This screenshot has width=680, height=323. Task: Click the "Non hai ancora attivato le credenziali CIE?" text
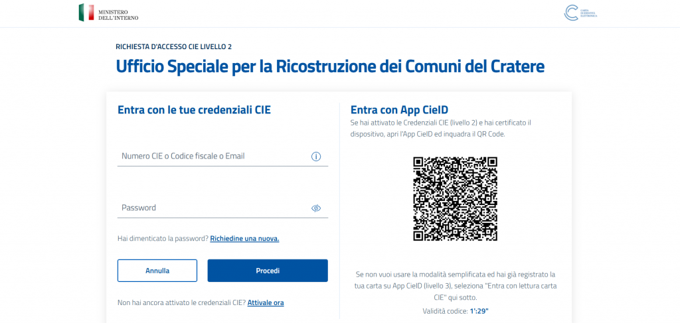click(x=182, y=302)
